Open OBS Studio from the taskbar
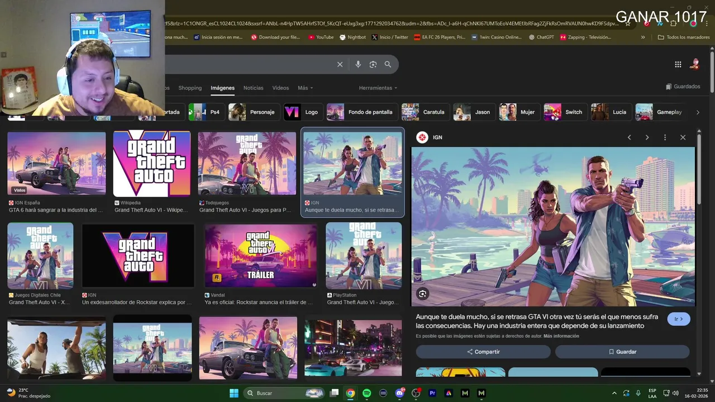The height and width of the screenshot is (402, 715). click(x=416, y=393)
